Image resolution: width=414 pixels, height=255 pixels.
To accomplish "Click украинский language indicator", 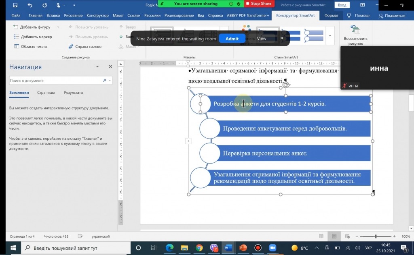I will (100, 236).
